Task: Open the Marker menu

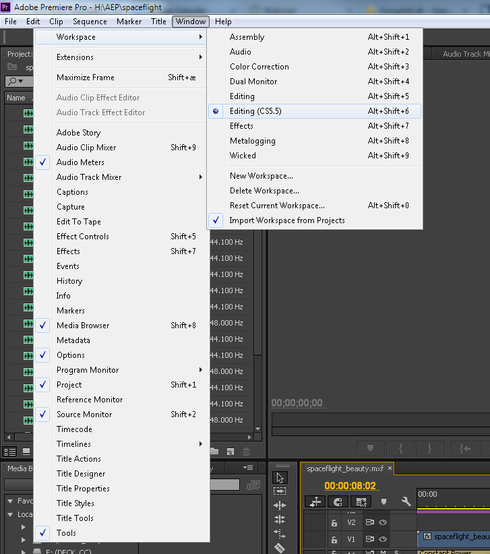Action: [129, 22]
